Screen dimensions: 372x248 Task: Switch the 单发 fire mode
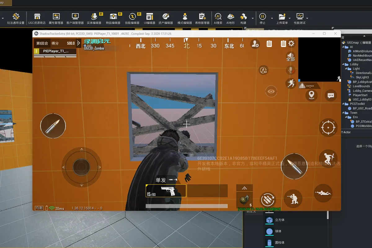tap(167, 180)
